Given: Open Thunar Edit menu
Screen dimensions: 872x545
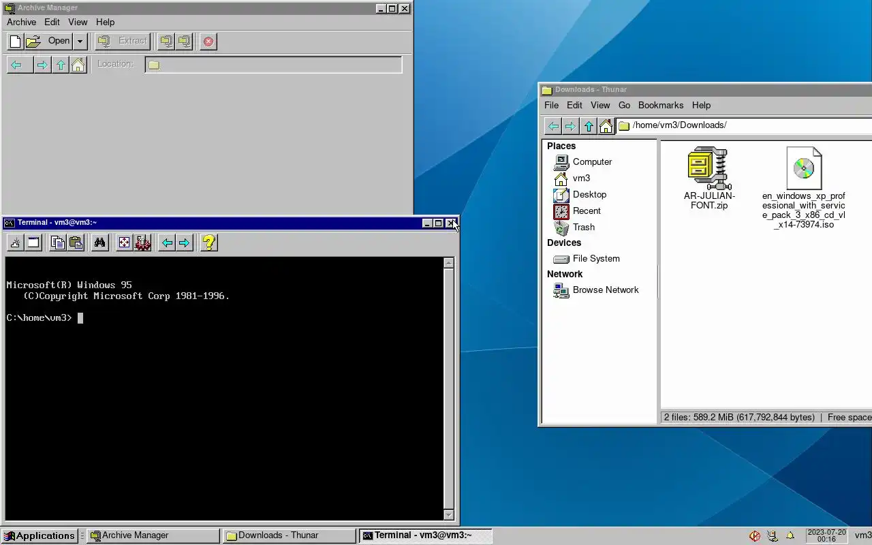Looking at the screenshot, I should 574,105.
